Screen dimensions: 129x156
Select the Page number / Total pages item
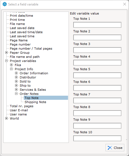31,49
